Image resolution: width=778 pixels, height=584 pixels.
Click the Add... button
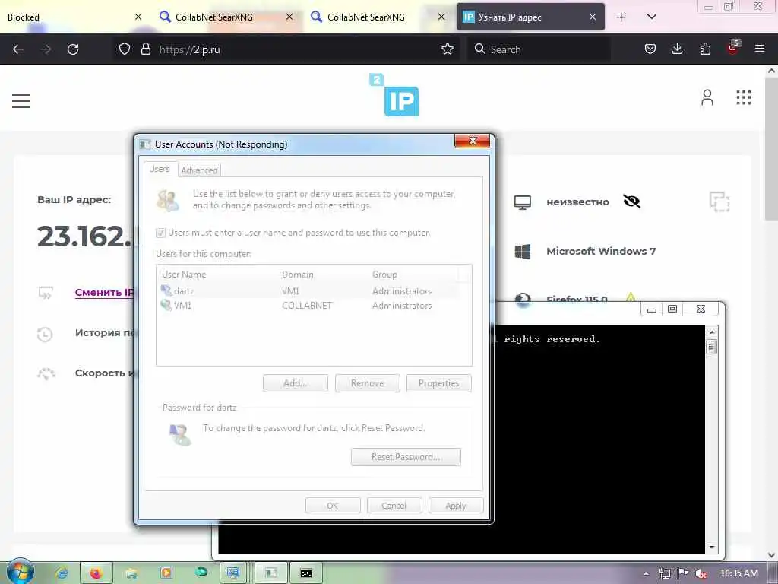click(x=296, y=383)
